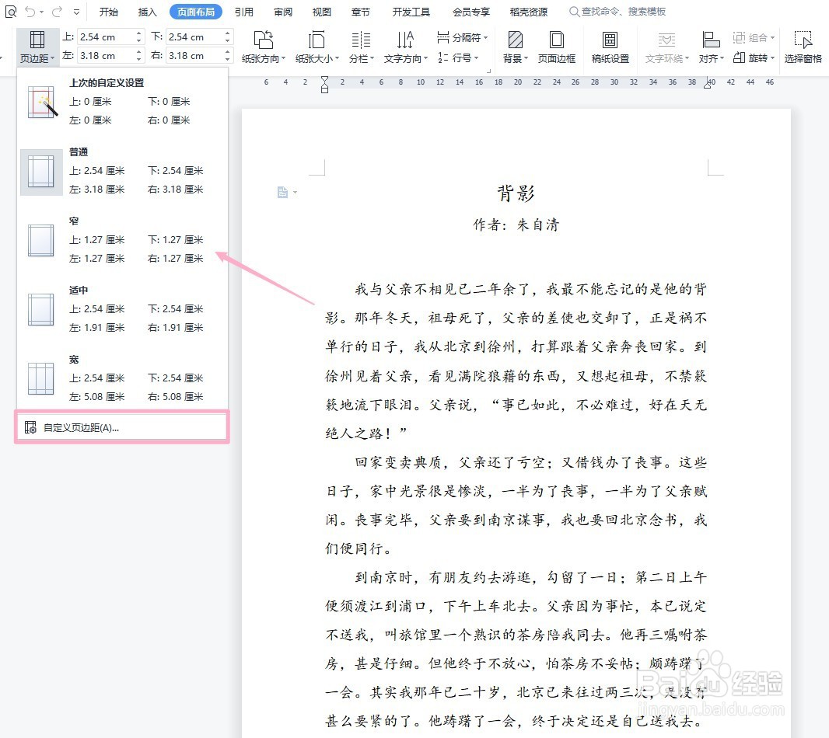829x738 pixels.
Task: Open the 分隔符 breaks dropdown
Action: 461,37
